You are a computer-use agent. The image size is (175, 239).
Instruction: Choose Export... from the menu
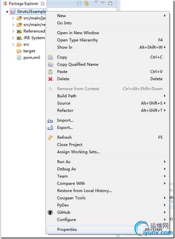tap(112, 127)
